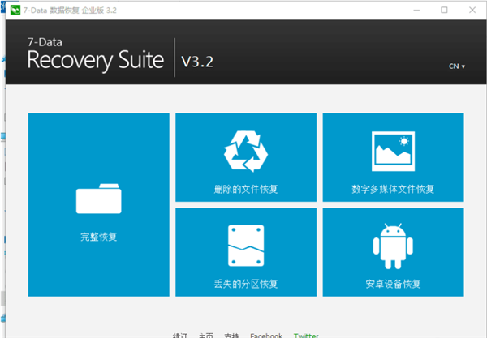Click the 支持 footer link
The image size is (487, 338).
pyautogui.click(x=231, y=335)
